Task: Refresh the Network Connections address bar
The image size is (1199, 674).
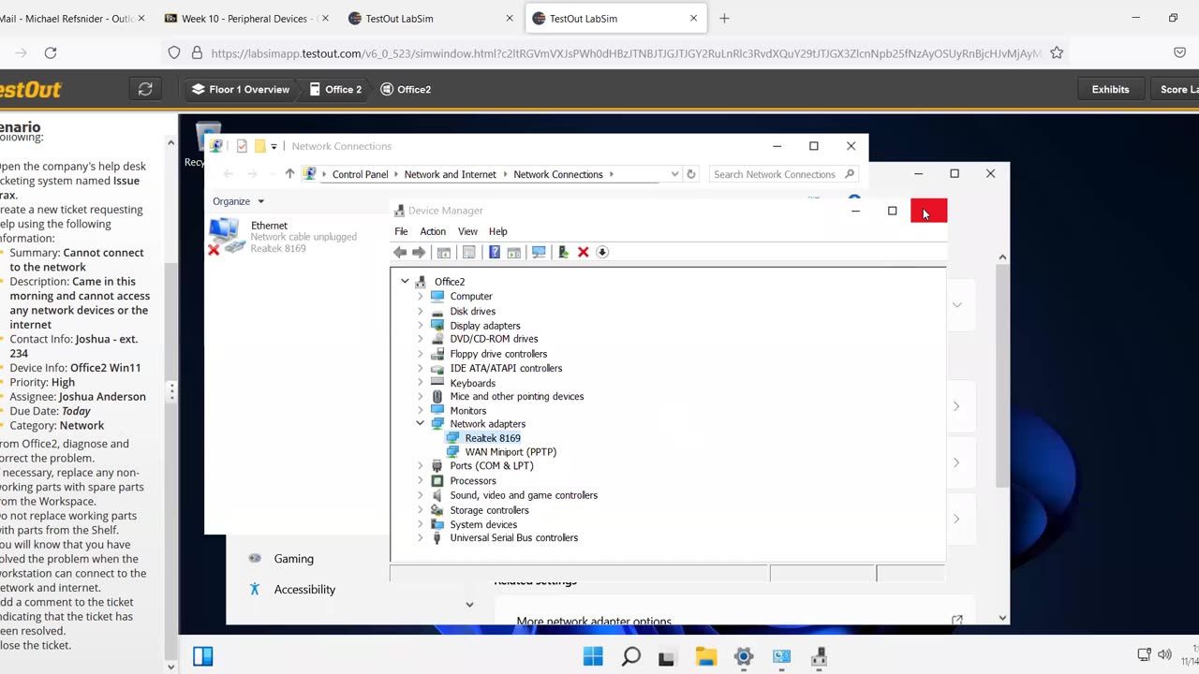Action: [x=691, y=174]
